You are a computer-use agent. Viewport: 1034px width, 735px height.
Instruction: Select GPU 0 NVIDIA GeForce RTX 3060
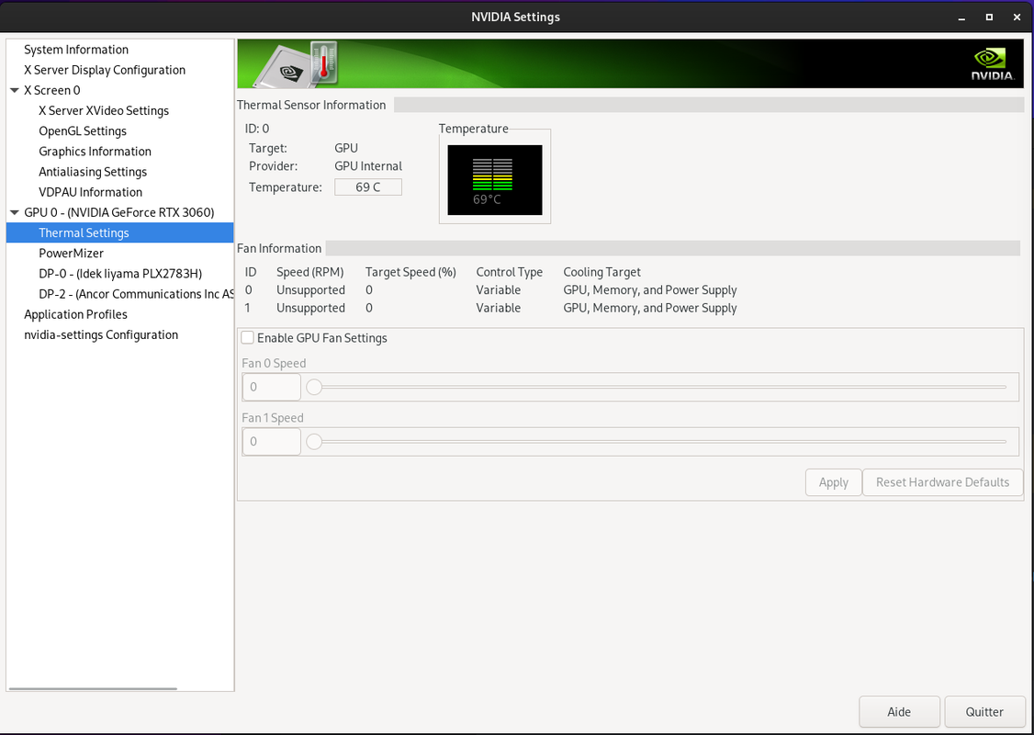click(119, 212)
